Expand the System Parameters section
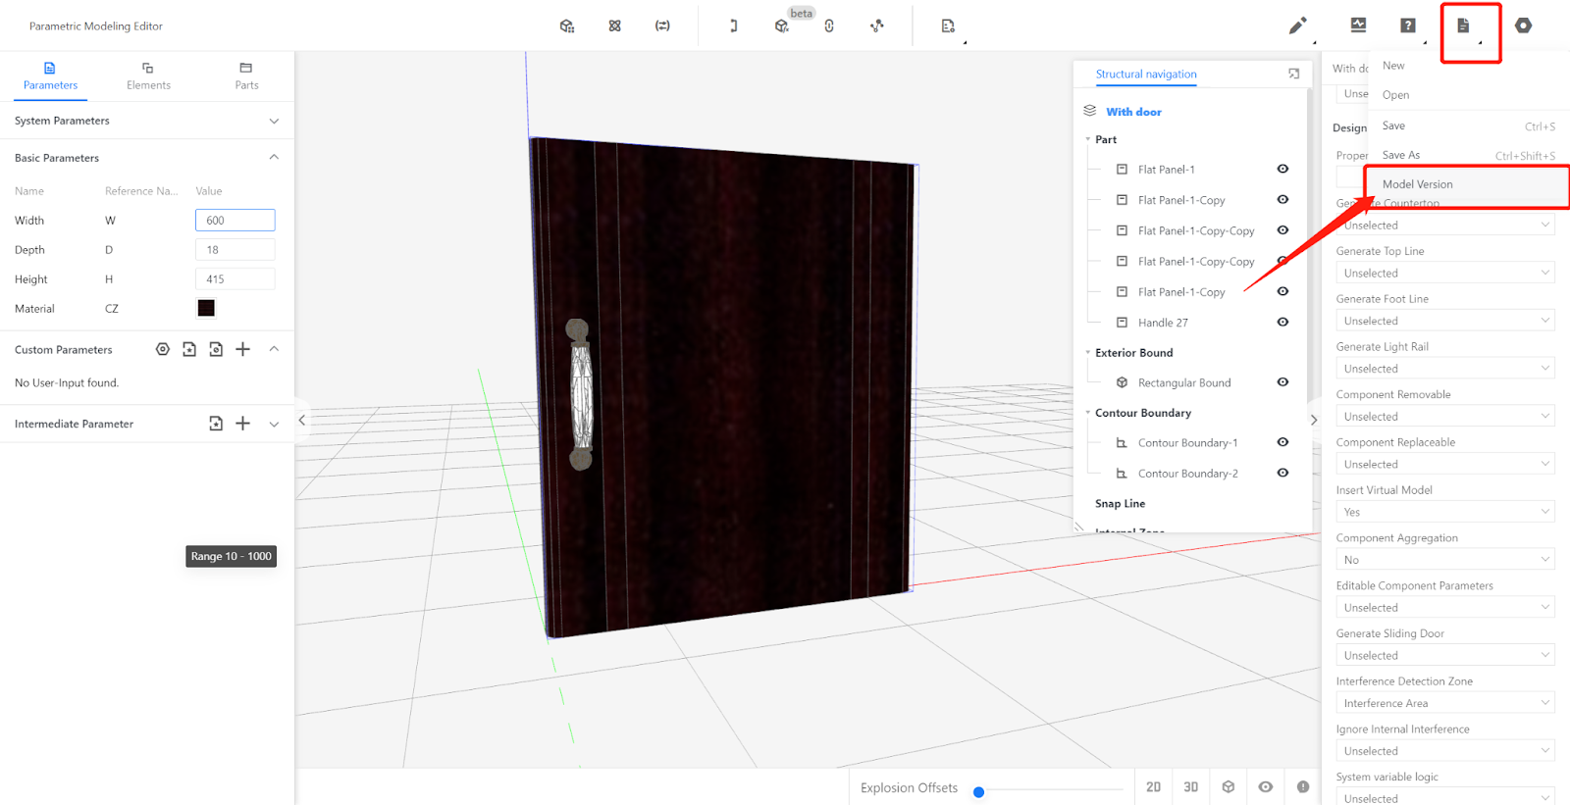The image size is (1570, 805). coord(274,121)
